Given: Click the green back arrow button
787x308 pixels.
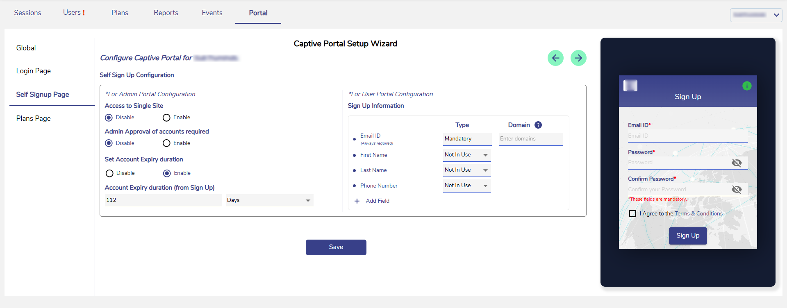Looking at the screenshot, I should 555,58.
